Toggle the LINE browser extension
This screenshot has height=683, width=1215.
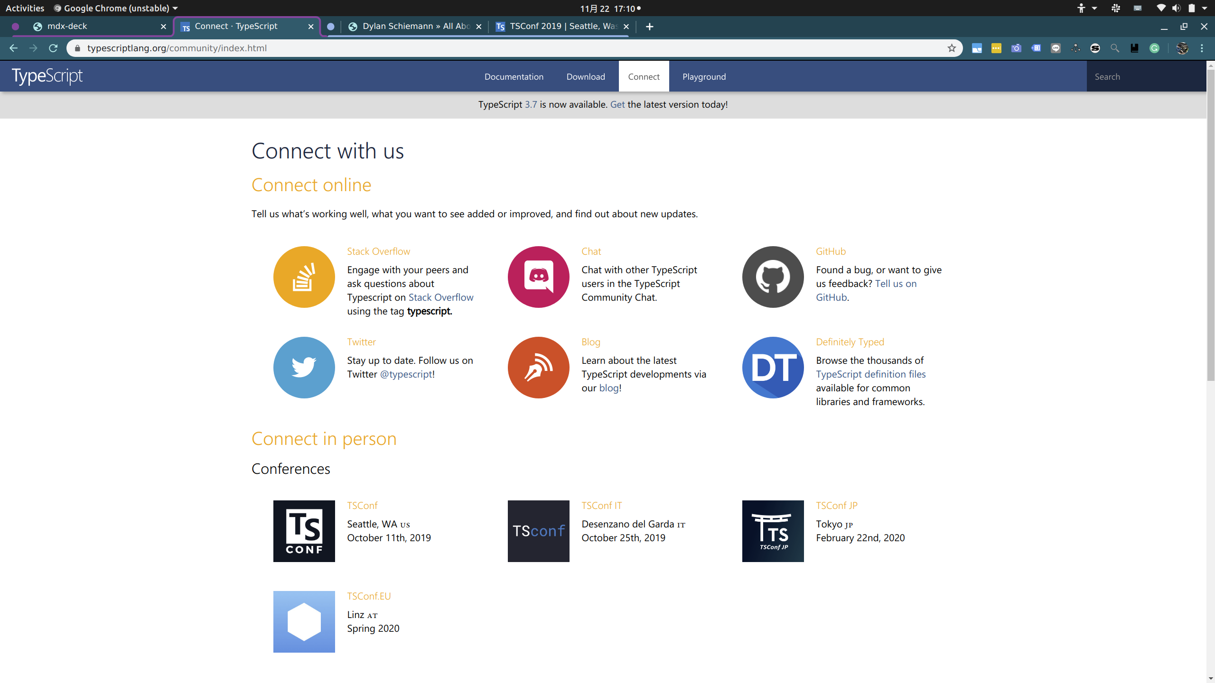[x=1056, y=48]
